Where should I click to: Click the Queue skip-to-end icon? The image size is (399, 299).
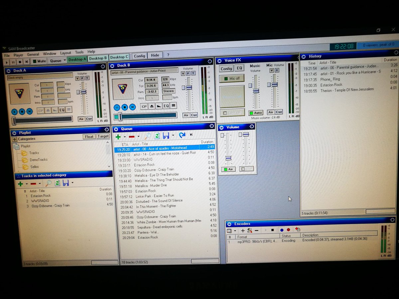(191, 135)
